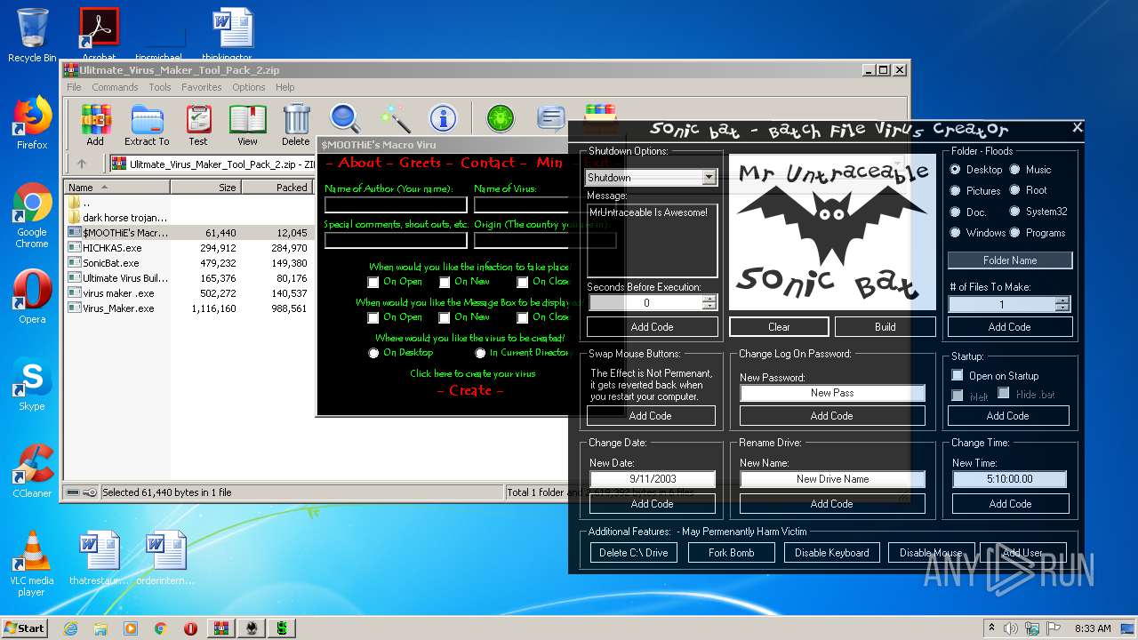
Task: Click the Disable Keyboard button
Action: [x=832, y=553]
